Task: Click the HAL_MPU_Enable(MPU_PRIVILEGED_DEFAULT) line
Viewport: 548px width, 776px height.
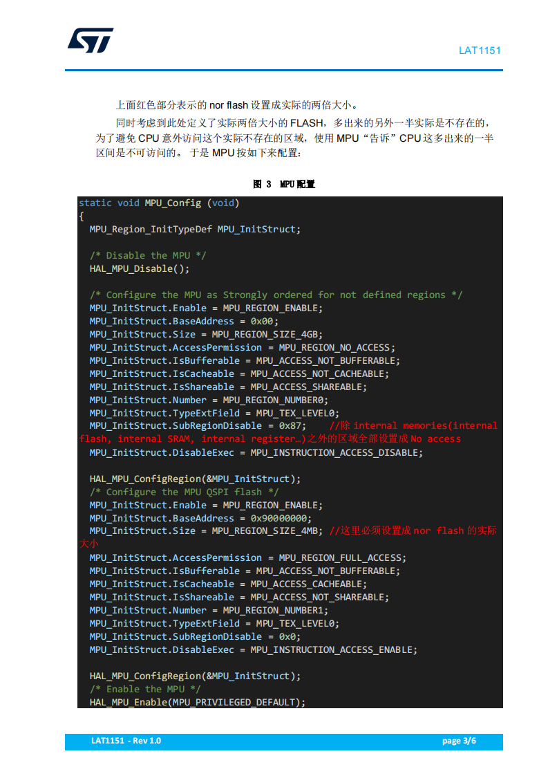Action: [x=198, y=702]
